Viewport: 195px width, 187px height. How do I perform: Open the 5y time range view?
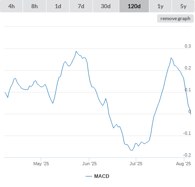coord(183,6)
